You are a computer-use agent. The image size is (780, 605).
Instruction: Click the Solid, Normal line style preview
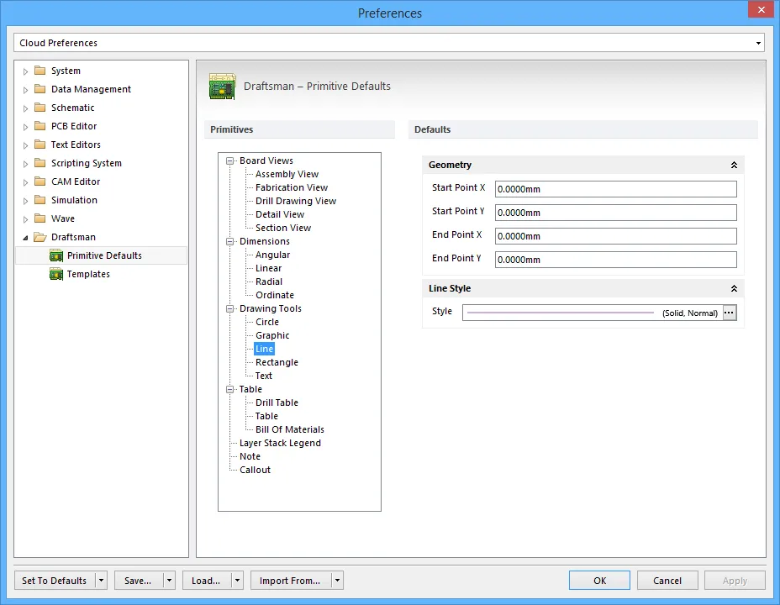(593, 313)
